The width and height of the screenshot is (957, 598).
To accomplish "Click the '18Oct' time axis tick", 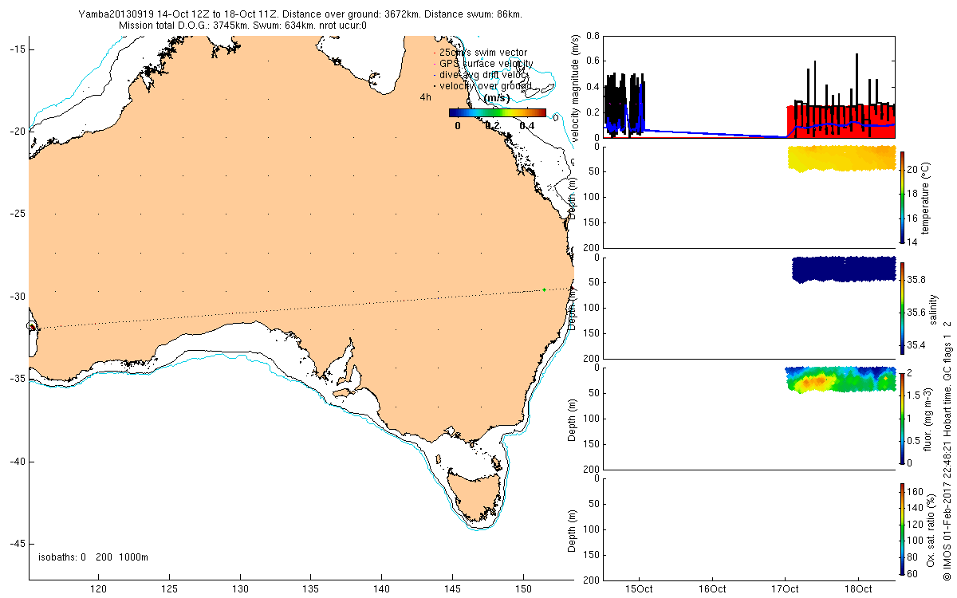I will click(858, 589).
